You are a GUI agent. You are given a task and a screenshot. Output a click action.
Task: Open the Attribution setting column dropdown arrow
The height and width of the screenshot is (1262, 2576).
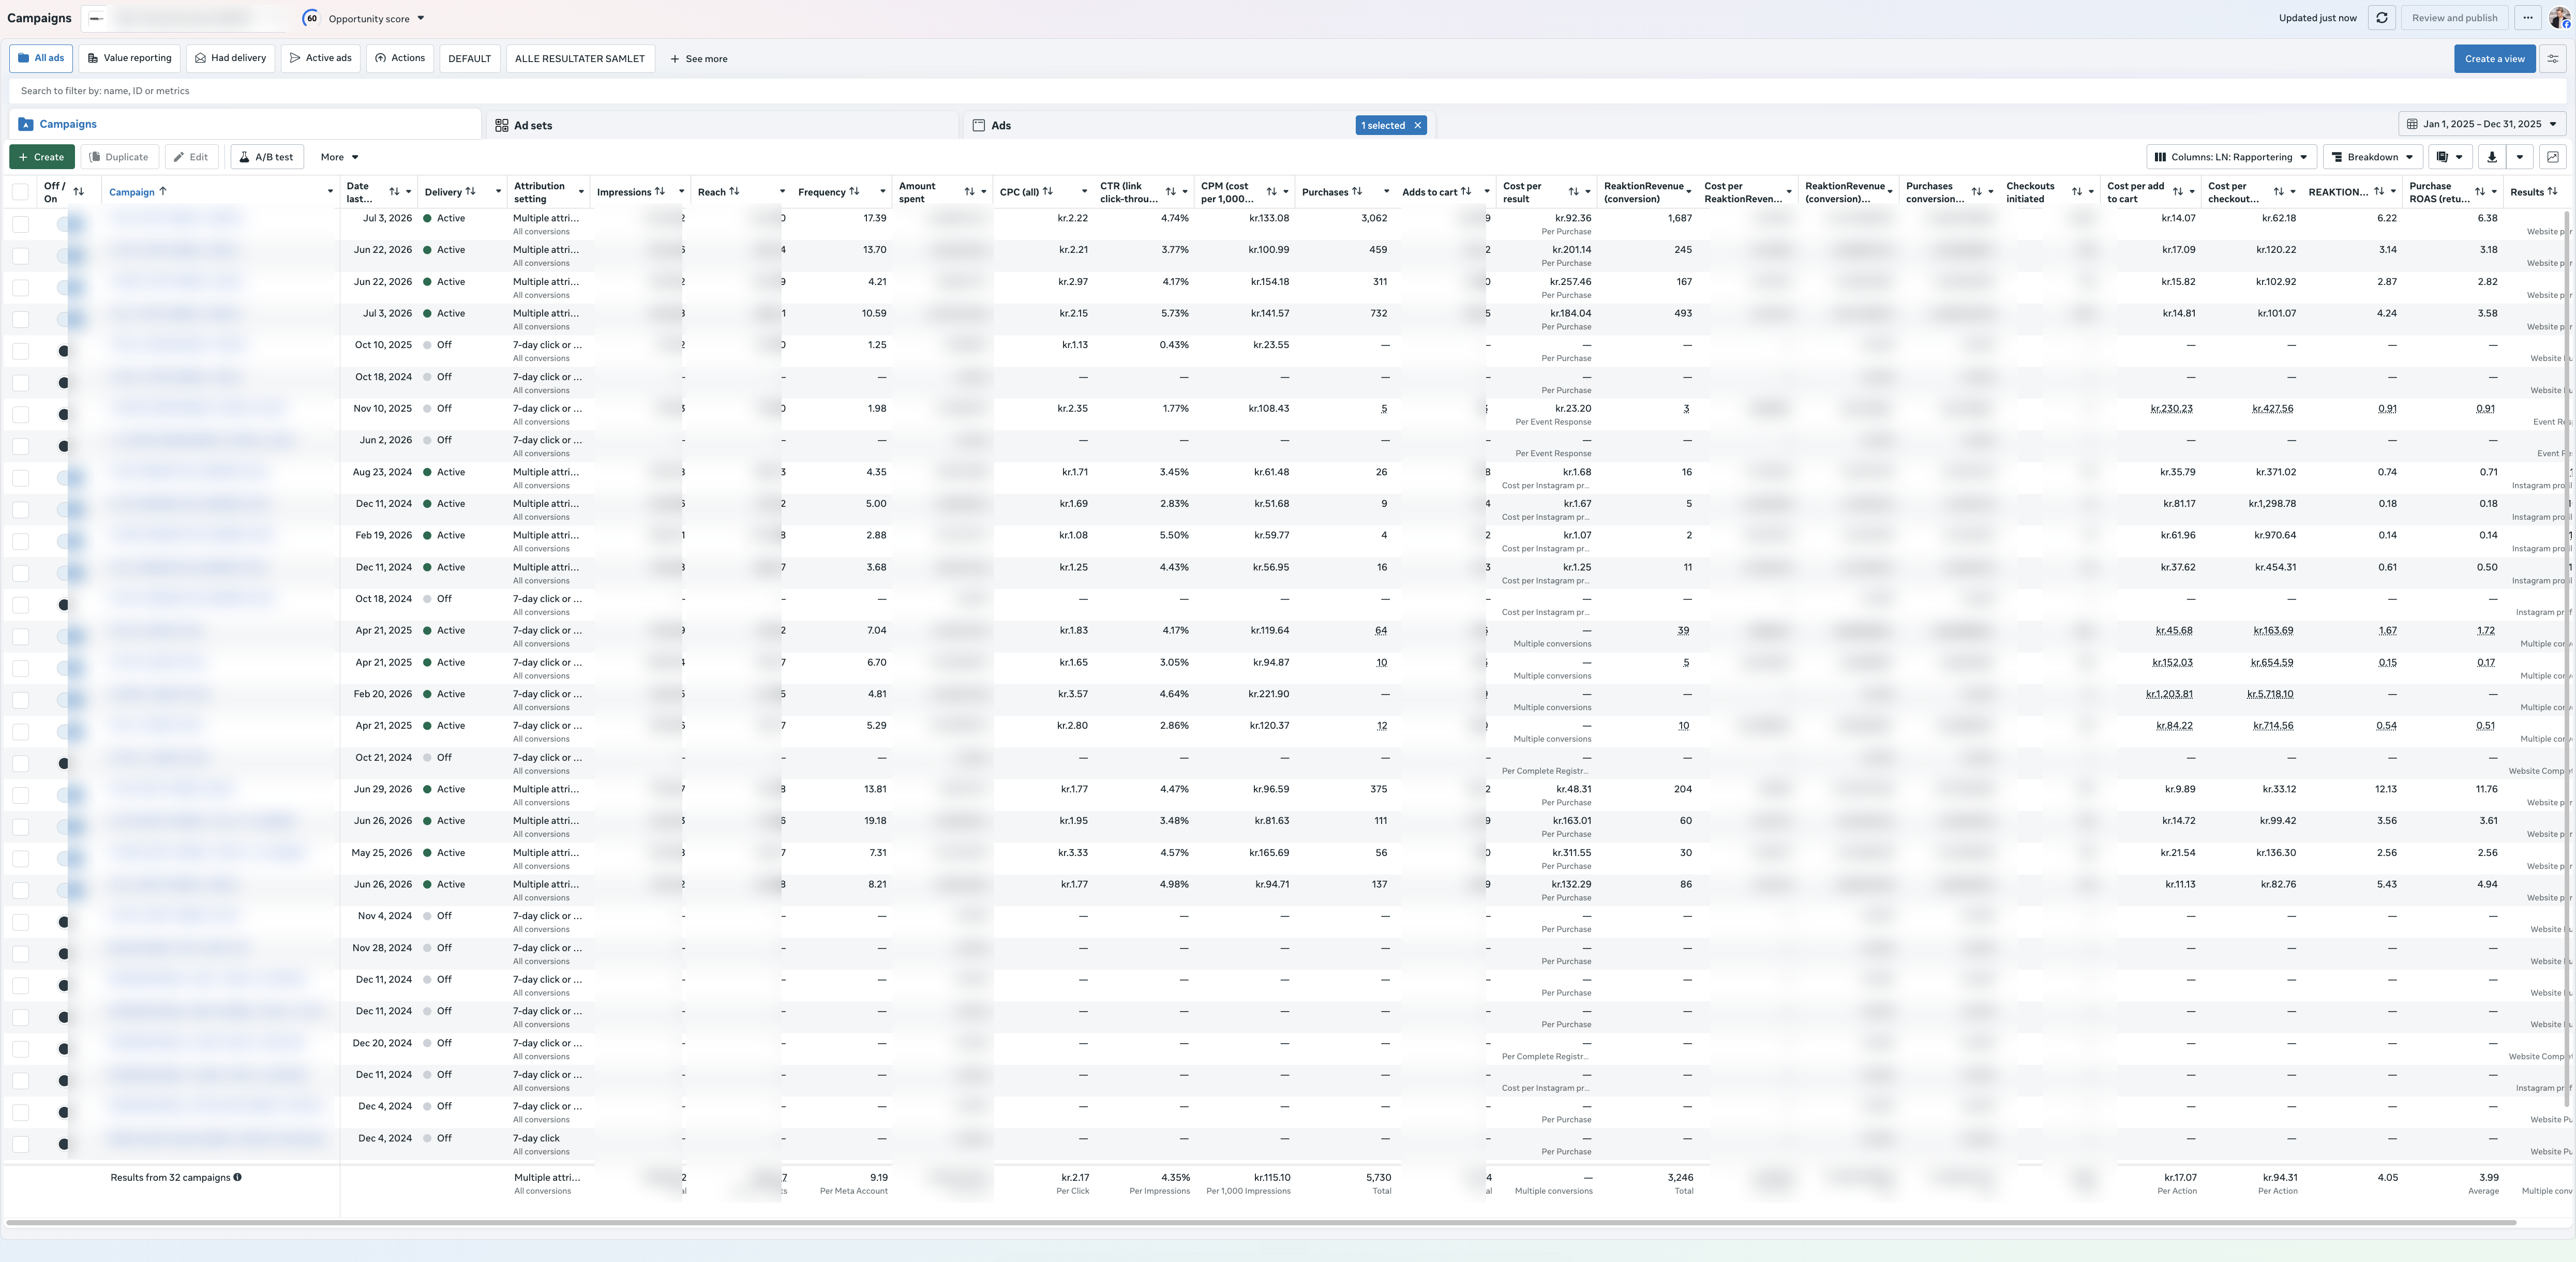coord(581,192)
